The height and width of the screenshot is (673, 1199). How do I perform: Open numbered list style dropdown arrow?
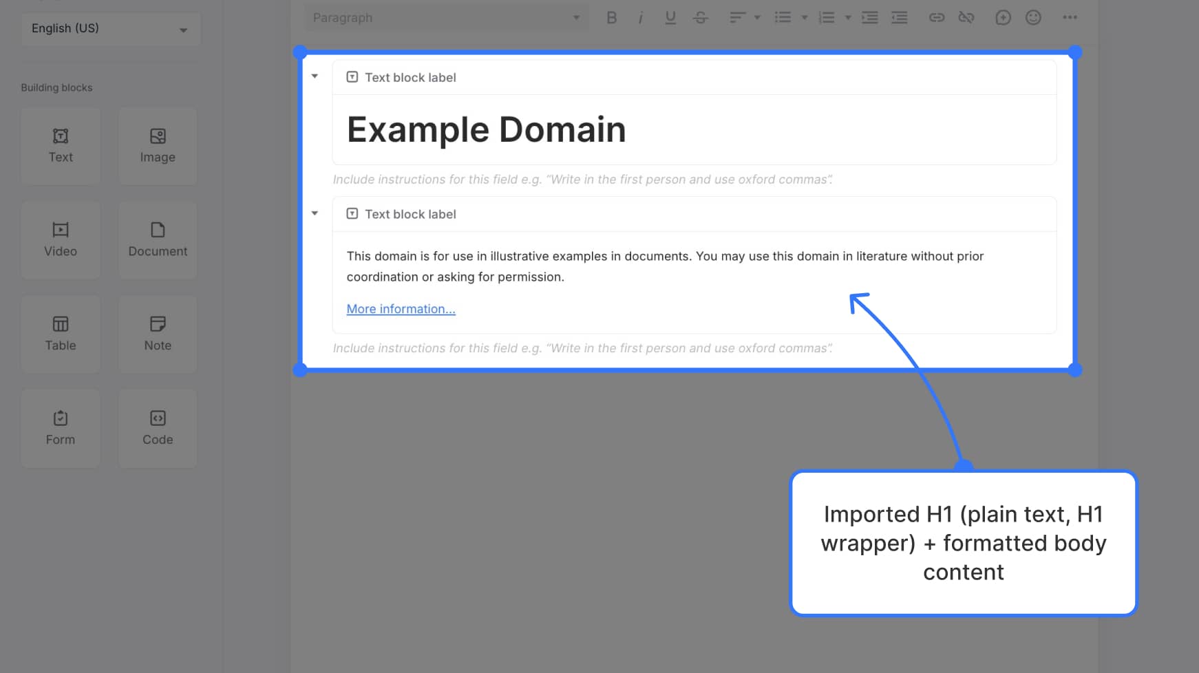[848, 18]
